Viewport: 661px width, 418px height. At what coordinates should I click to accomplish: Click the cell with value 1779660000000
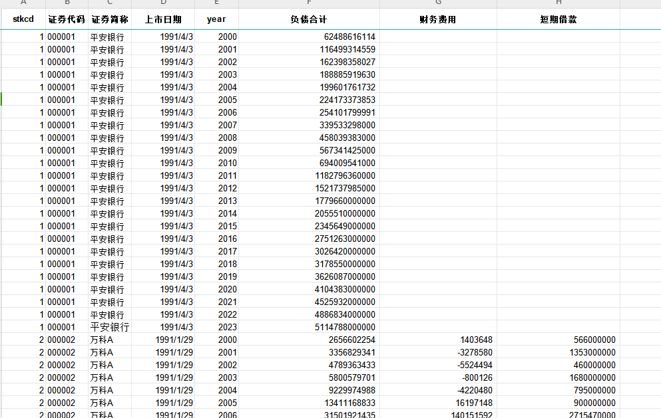309,201
